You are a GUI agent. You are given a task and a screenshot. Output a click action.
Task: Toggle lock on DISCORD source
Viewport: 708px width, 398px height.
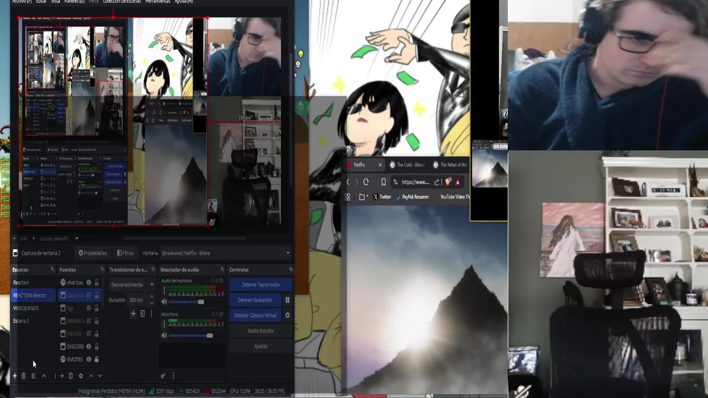(x=96, y=347)
